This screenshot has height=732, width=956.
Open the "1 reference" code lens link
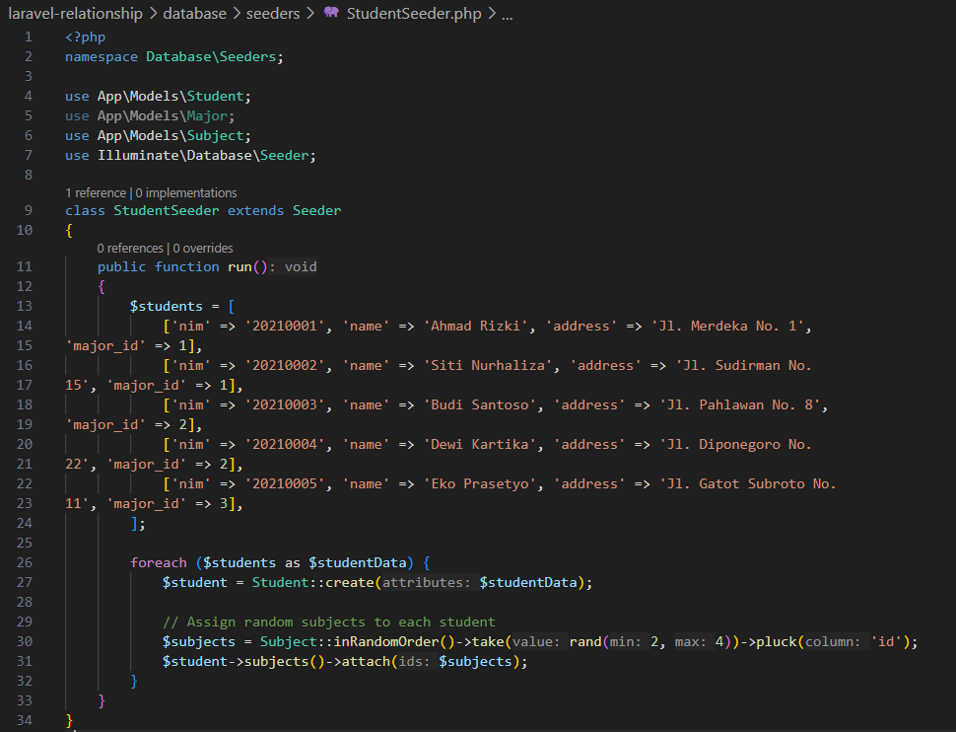(96, 193)
